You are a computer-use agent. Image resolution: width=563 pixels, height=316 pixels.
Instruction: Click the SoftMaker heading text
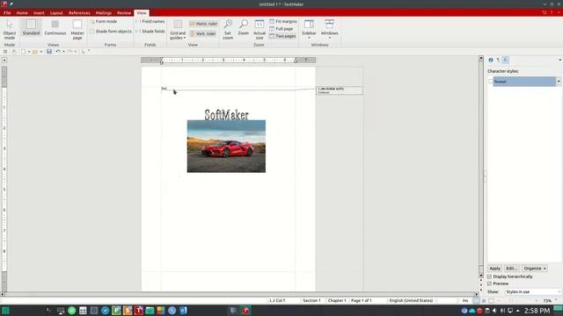226,115
